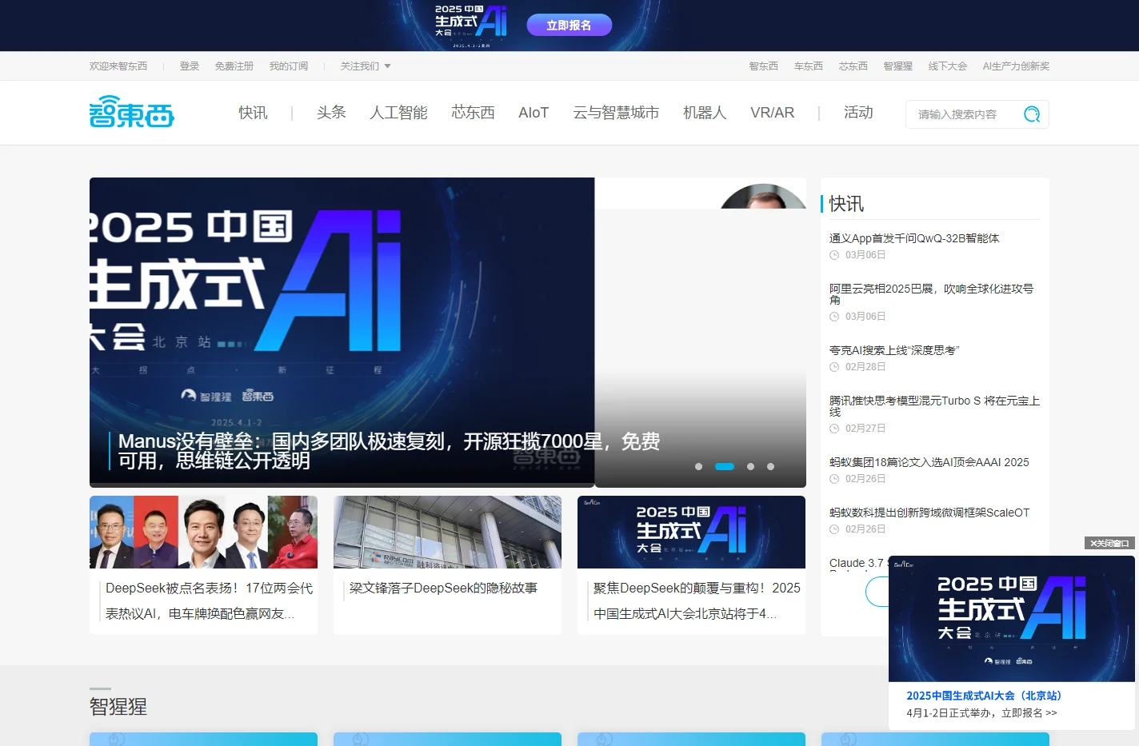Click the 欢迎来智东西 text
The image size is (1139, 746).
118,66
